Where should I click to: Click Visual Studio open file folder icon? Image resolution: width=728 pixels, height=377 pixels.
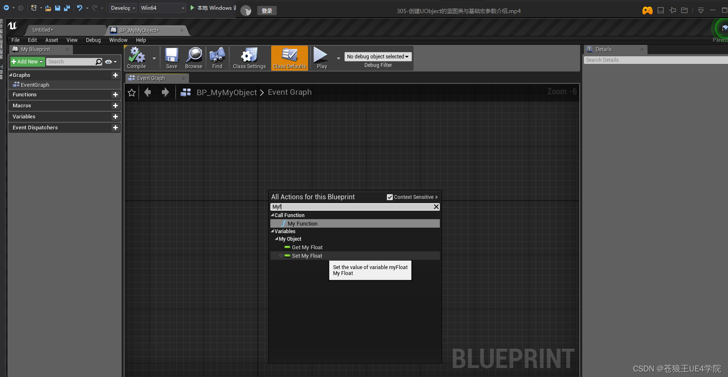[x=48, y=8]
